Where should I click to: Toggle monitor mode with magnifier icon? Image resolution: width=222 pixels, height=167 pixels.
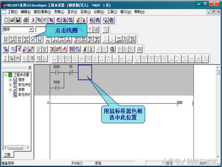pyautogui.click(x=25, y=49)
